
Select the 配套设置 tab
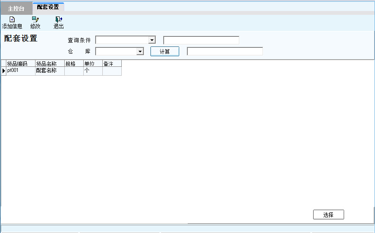click(x=48, y=7)
